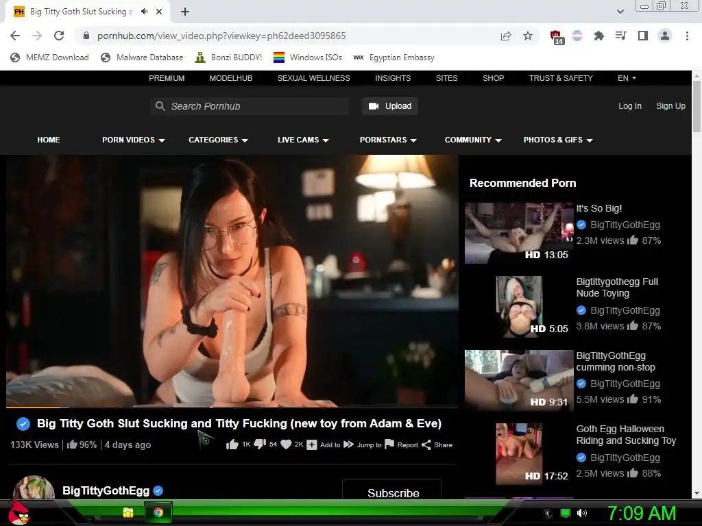Image resolution: width=702 pixels, height=526 pixels.
Task: Open the MEMZ Download bookmark
Action: point(50,58)
